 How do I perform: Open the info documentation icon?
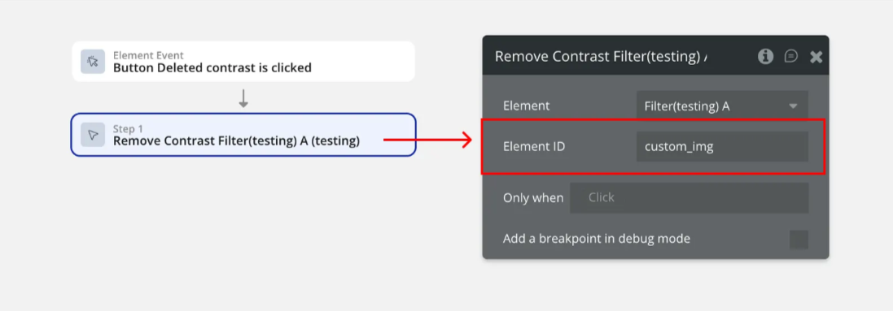point(765,56)
